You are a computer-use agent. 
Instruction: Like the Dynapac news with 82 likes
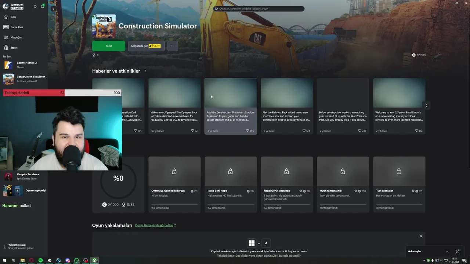point(192,131)
